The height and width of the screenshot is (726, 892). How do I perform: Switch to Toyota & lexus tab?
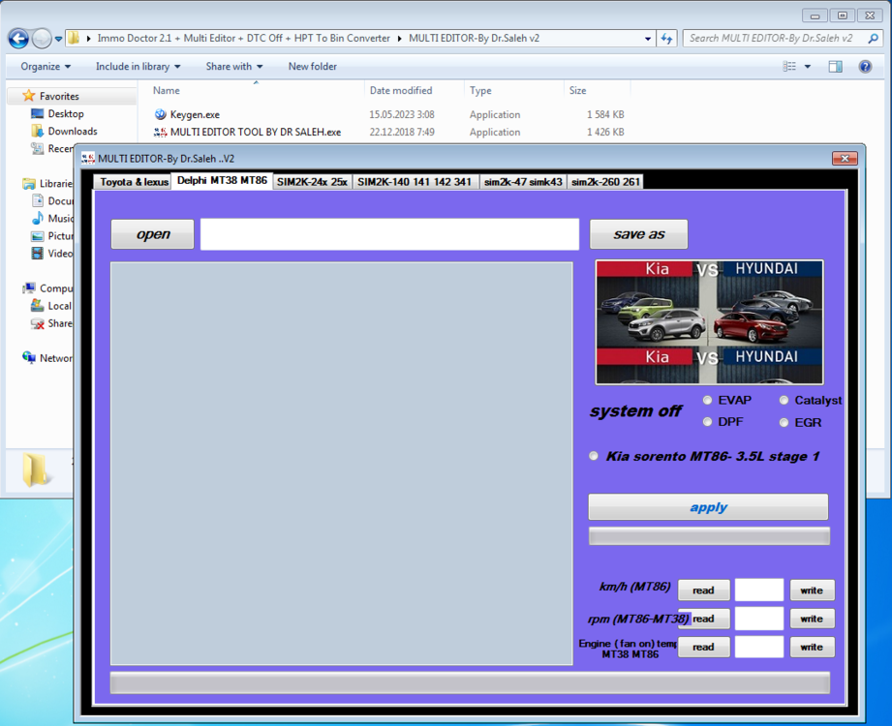coord(134,181)
